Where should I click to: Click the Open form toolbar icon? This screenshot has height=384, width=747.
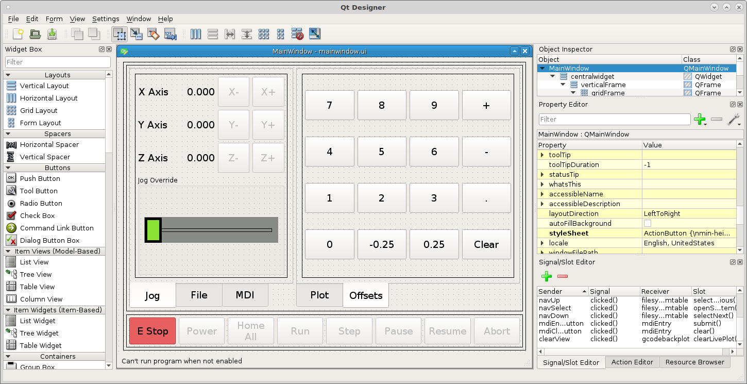tap(35, 34)
